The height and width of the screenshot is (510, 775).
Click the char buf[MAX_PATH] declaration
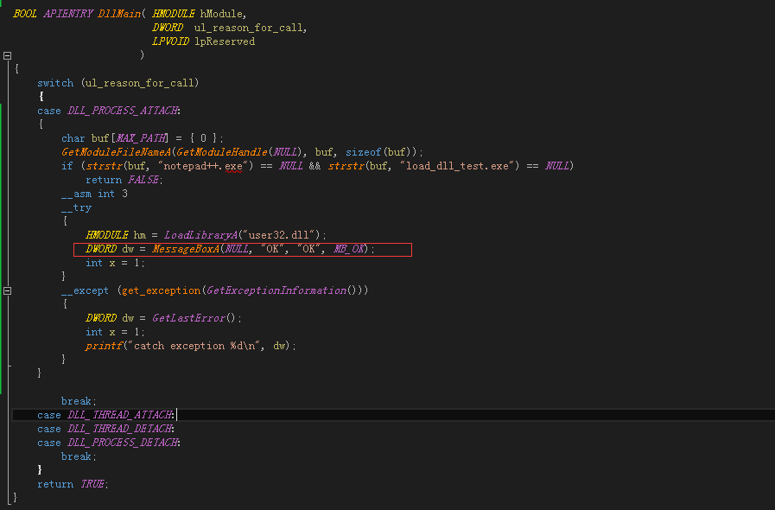coord(143,138)
